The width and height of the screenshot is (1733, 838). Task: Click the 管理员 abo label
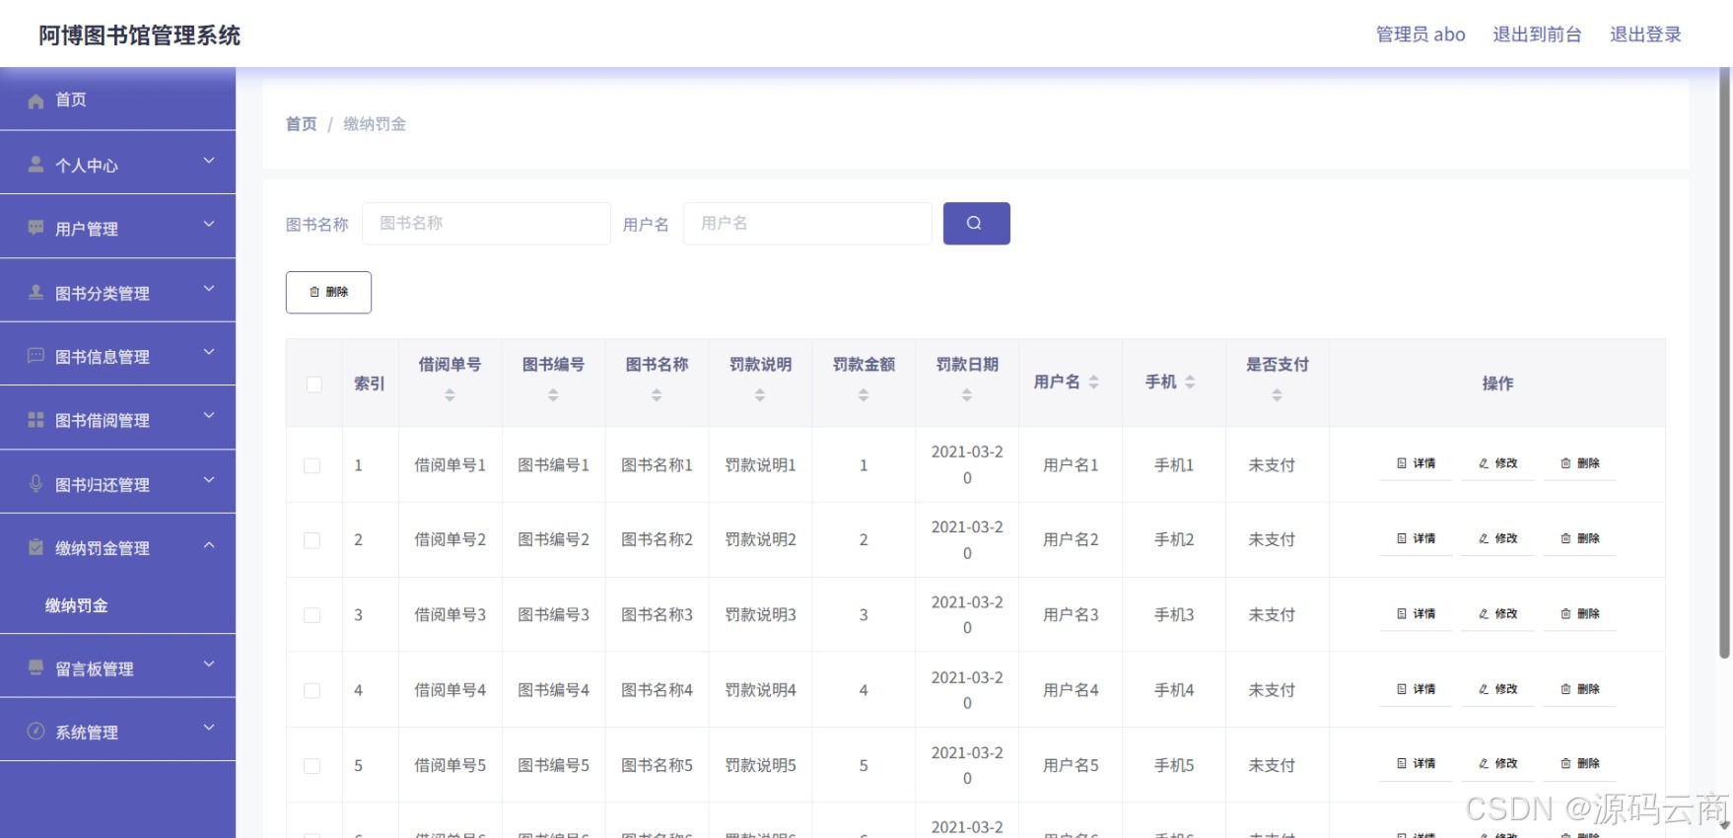tap(1421, 35)
